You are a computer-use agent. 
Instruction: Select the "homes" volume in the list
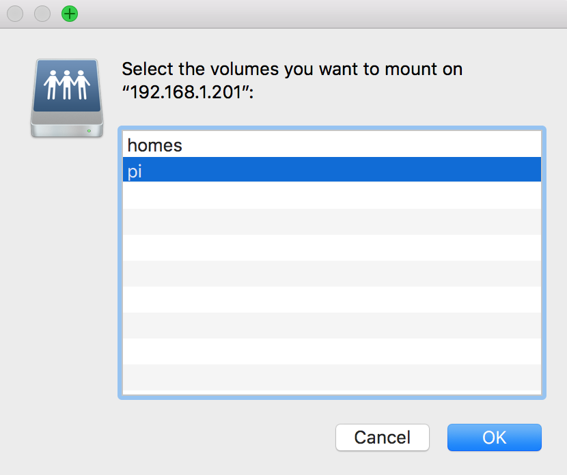tap(331, 145)
